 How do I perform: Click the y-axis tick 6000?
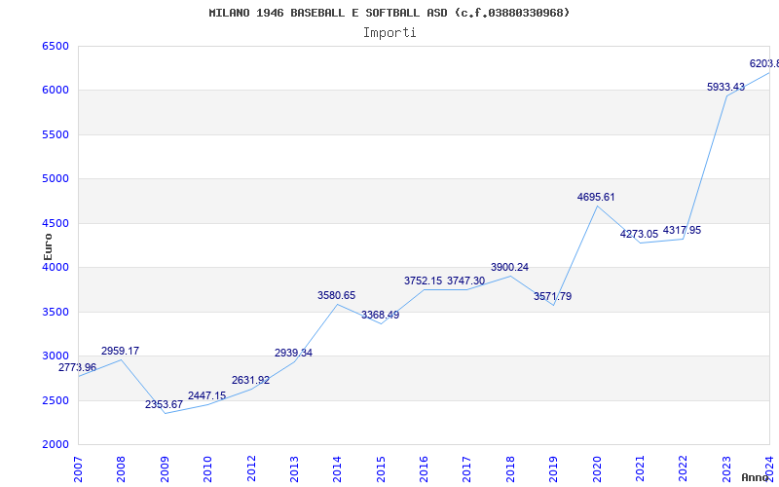tap(56, 91)
